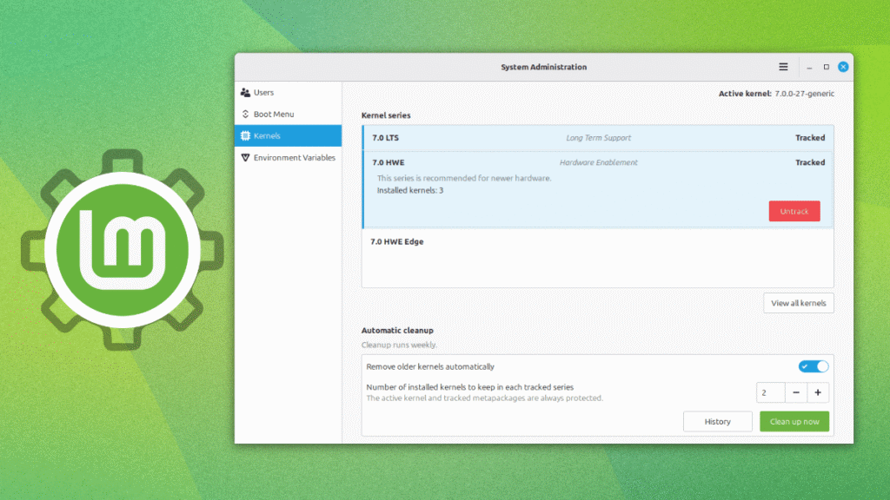The width and height of the screenshot is (890, 500).
Task: Click Tracked status of 7.0 LTS
Action: [810, 138]
